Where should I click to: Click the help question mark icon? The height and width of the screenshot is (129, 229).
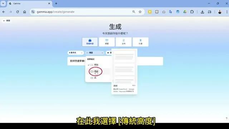click(226, 118)
